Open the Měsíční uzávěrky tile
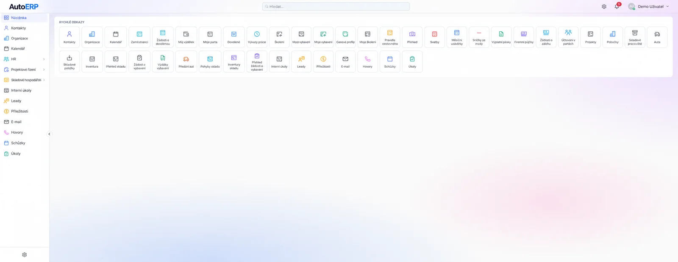The width and height of the screenshot is (678, 262). [x=457, y=37]
